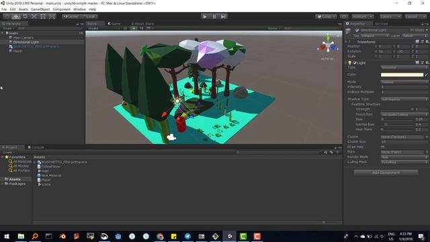This screenshot has width=430, height=242.
Task: Select the Rect transform tool
Action: click(x=43, y=16)
